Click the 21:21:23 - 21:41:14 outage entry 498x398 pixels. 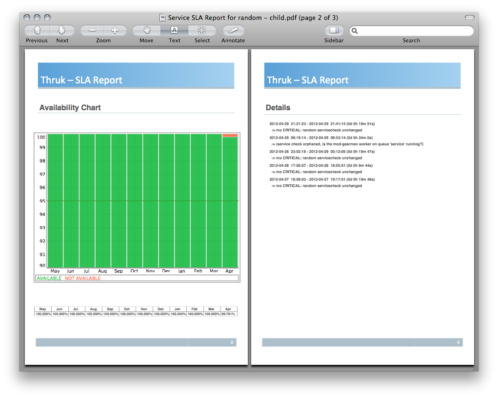tap(322, 124)
